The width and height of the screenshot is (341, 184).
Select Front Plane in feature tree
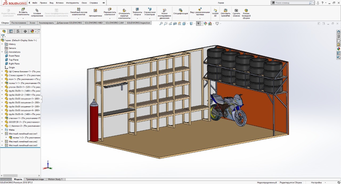click(x=14, y=56)
